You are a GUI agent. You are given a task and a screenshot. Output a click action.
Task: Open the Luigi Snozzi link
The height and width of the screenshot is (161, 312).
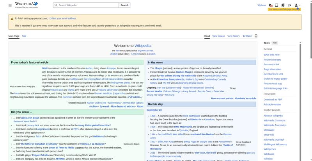[x=43, y=129]
